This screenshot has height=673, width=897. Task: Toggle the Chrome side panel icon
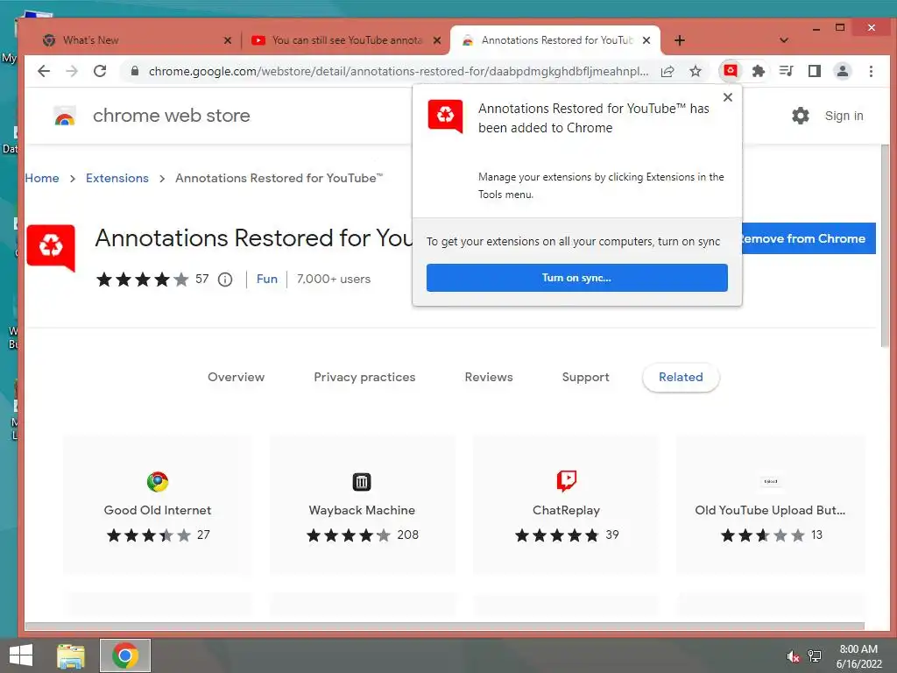[x=814, y=71]
